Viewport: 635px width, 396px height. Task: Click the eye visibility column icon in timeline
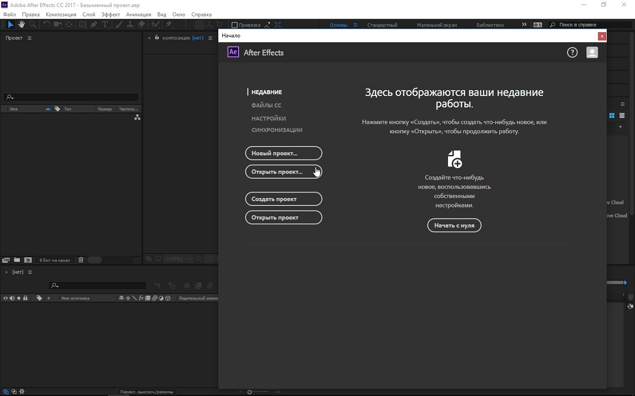pos(5,298)
